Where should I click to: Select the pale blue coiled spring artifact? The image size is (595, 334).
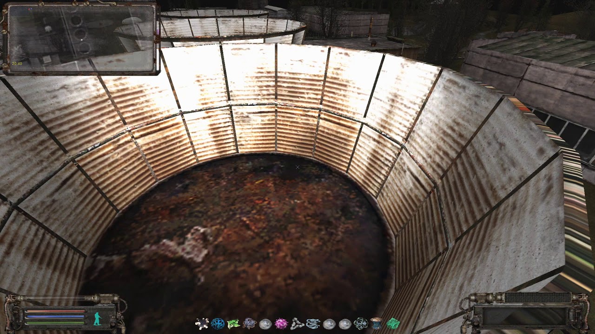pos(313,323)
